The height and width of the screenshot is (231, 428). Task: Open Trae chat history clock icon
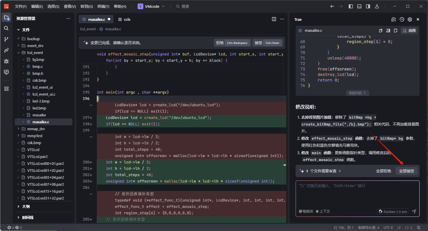[x=402, y=19]
